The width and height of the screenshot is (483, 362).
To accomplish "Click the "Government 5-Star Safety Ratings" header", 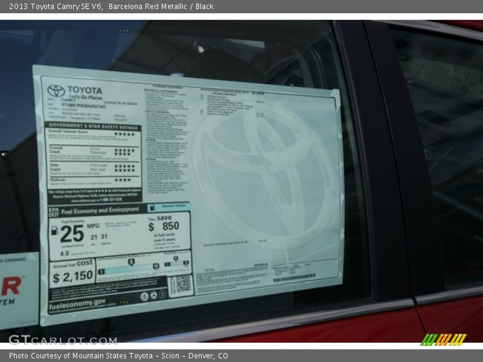I will pos(93,126).
